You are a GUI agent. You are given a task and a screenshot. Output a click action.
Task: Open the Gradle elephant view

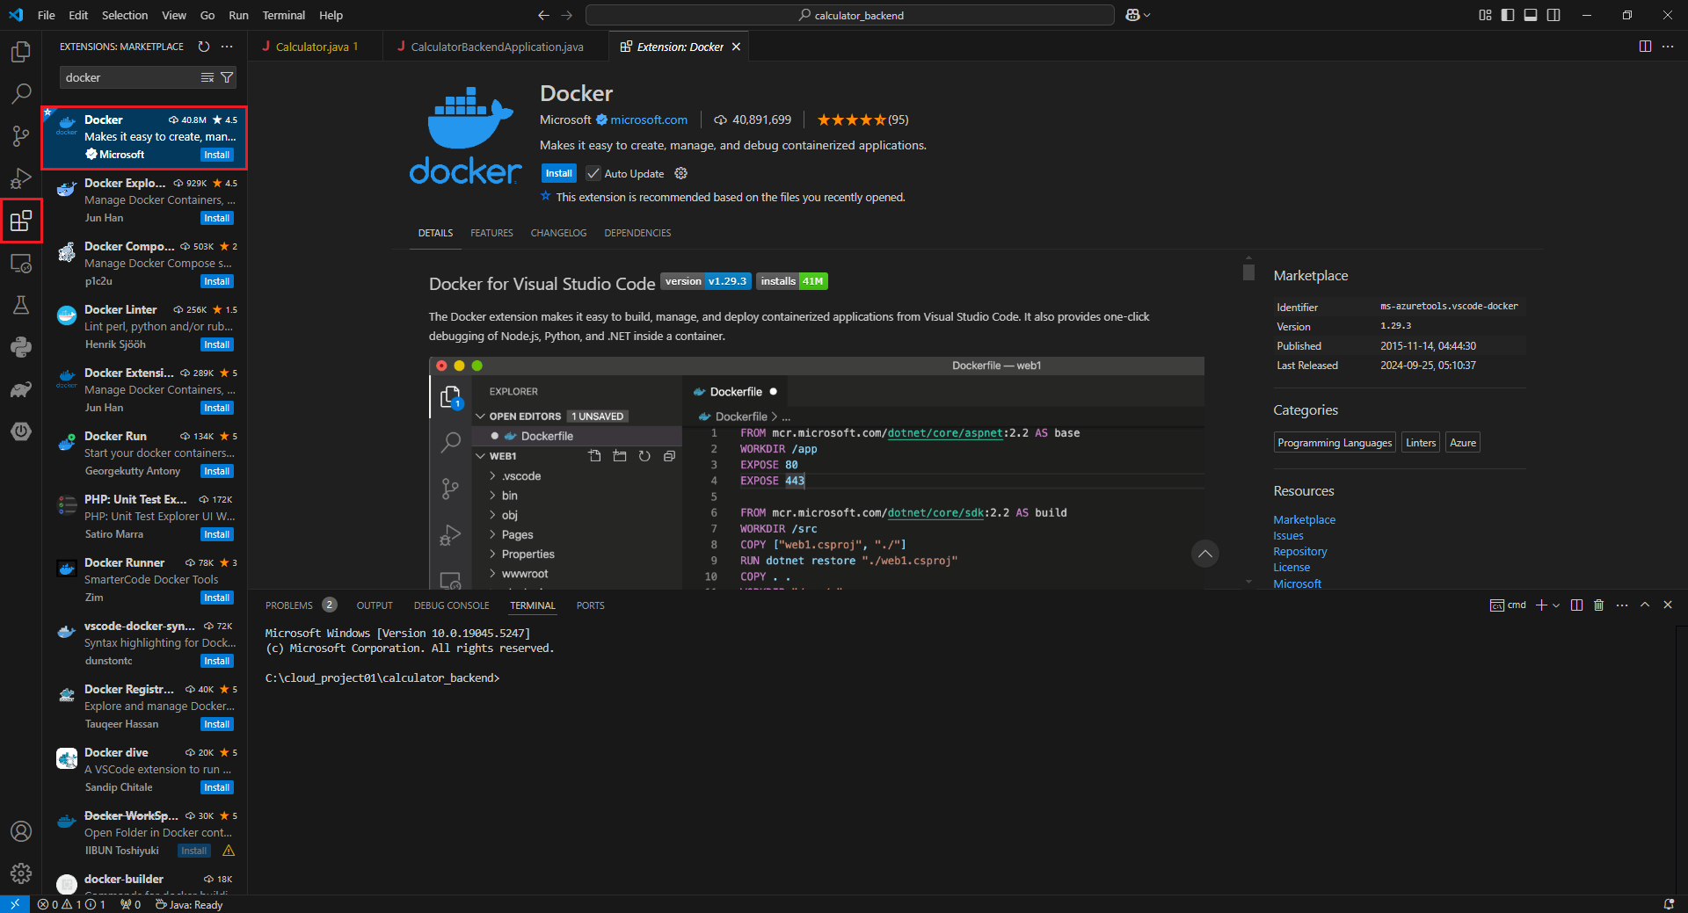tap(21, 389)
